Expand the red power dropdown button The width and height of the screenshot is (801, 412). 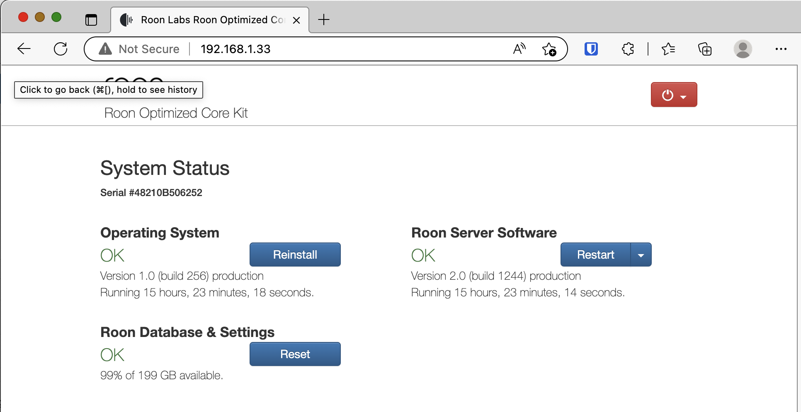[674, 95]
